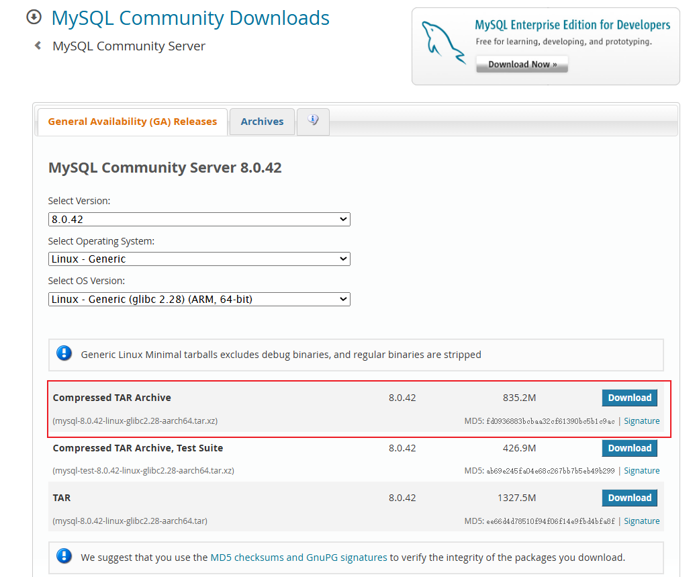The image size is (697, 577).
Task: Click the MySQL Community Downloads heading link
Action: pos(190,18)
